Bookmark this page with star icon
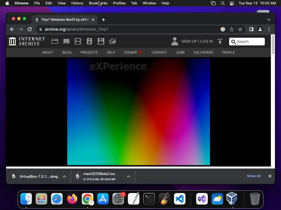The height and width of the screenshot is (210, 281). pyautogui.click(x=240, y=29)
